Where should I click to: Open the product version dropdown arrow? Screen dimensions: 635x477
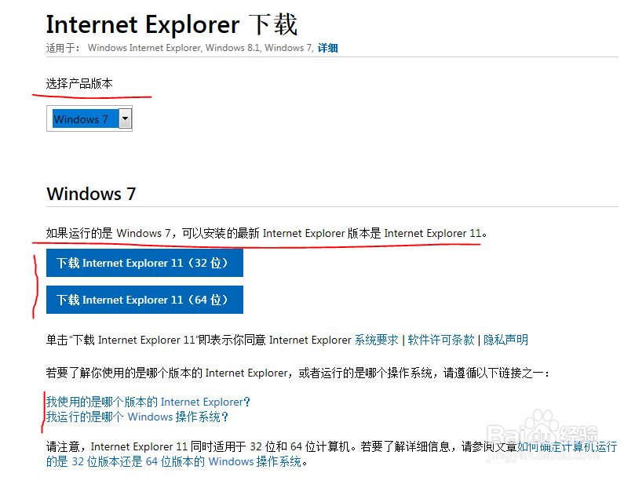126,118
